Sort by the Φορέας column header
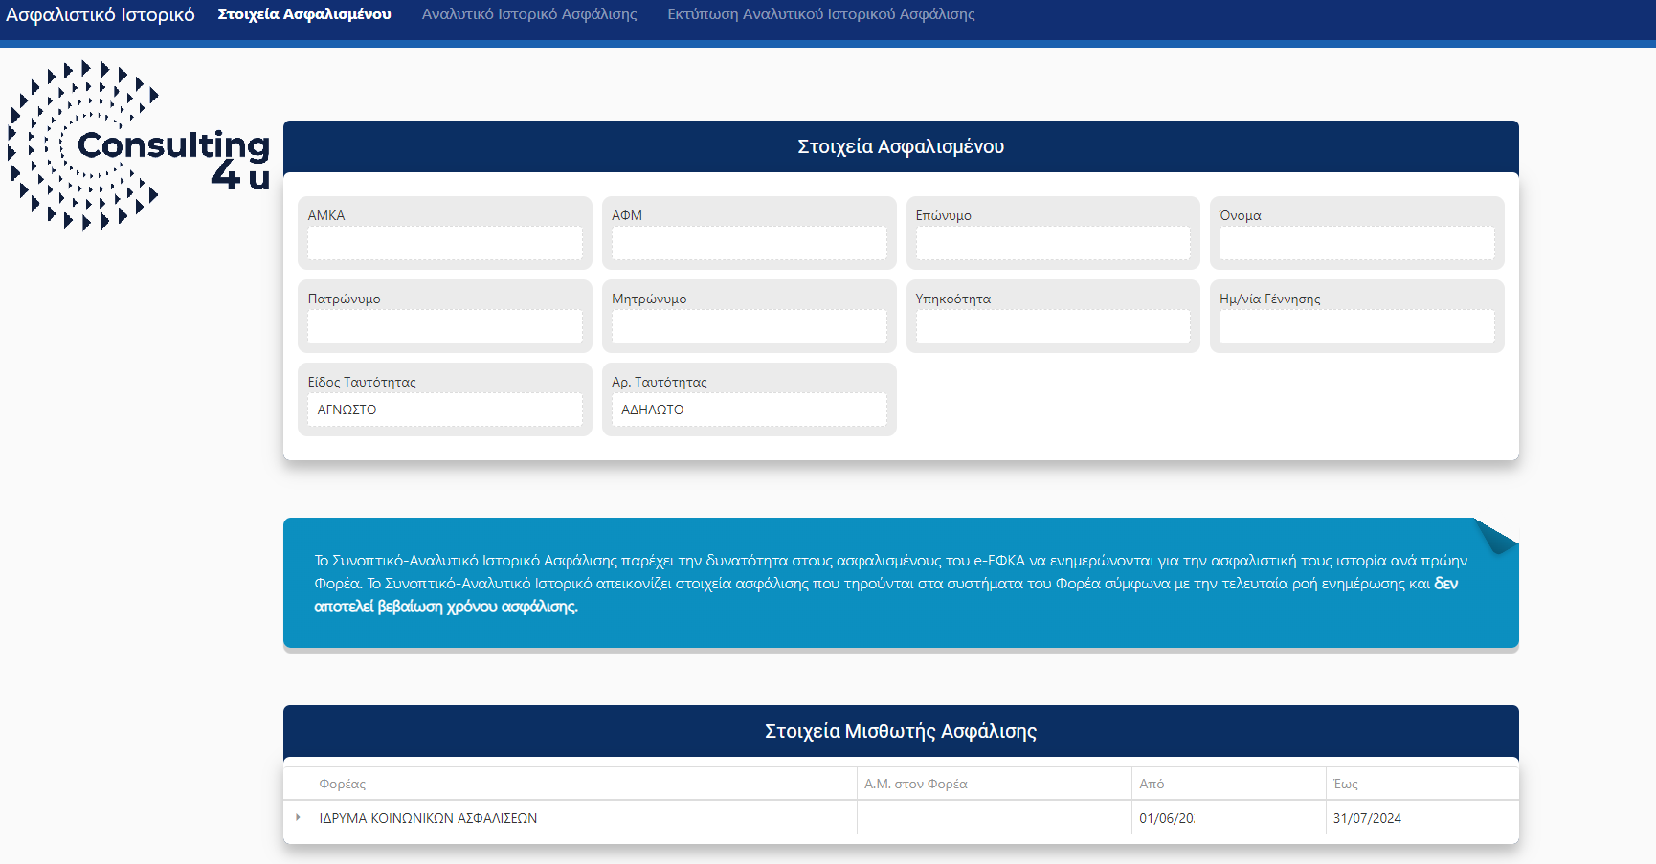Image resolution: width=1656 pixels, height=864 pixels. point(343,784)
